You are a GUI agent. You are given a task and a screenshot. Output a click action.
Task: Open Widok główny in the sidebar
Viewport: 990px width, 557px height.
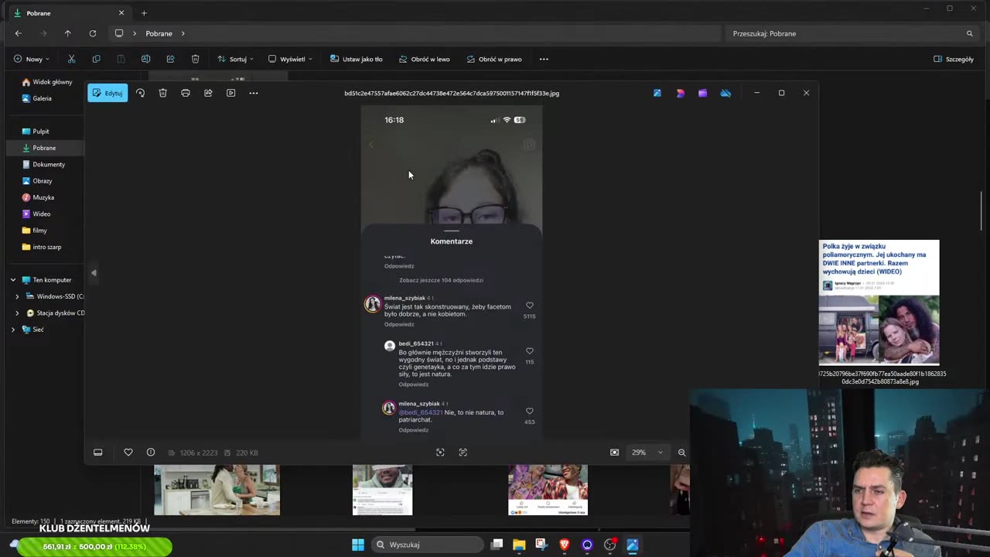(47, 82)
